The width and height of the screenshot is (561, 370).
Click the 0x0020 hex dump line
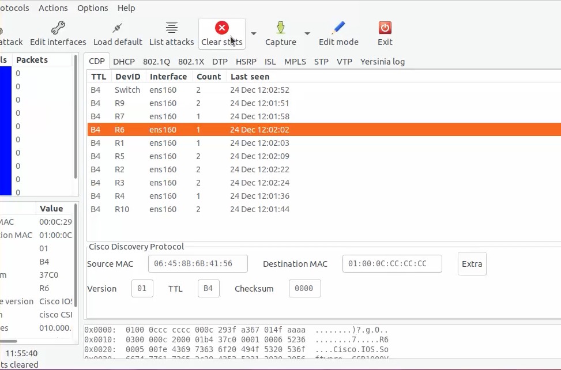tap(236, 349)
